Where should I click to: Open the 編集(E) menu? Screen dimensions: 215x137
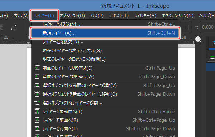coord(4,16)
